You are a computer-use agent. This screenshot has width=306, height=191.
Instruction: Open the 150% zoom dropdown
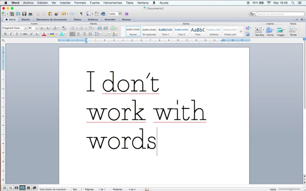click(x=120, y=14)
